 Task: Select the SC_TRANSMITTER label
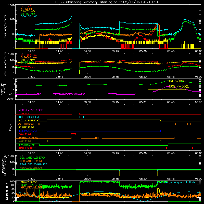(x=29, y=124)
